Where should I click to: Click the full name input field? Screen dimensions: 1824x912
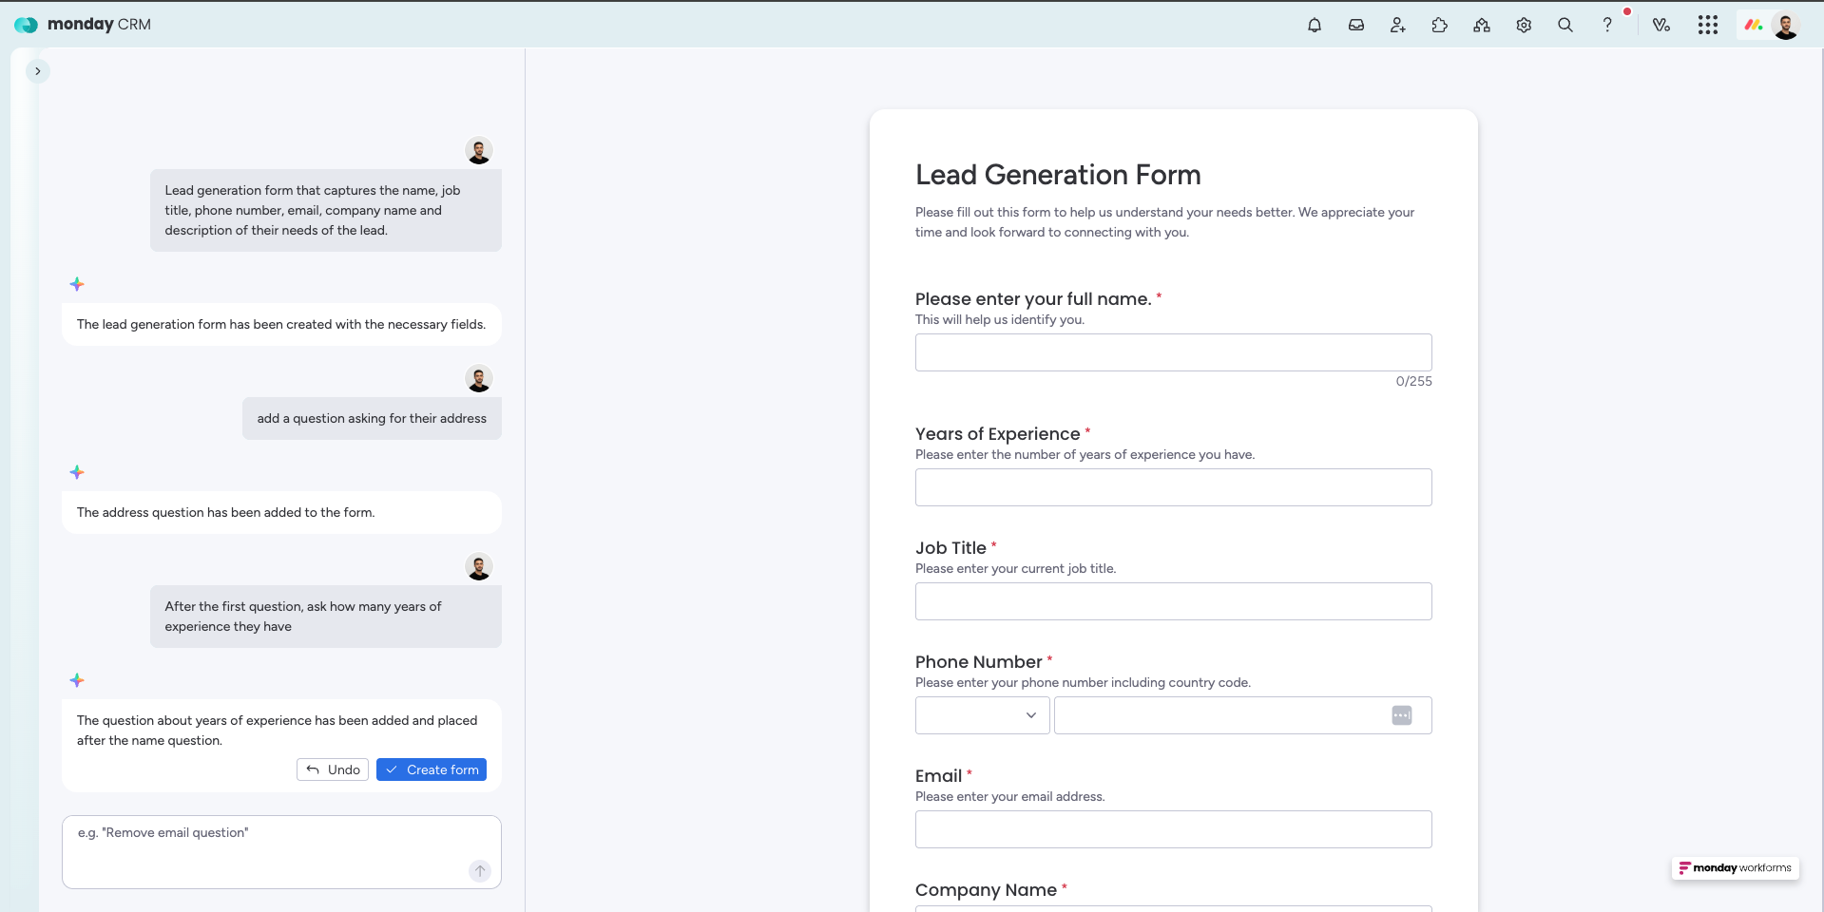click(1173, 352)
